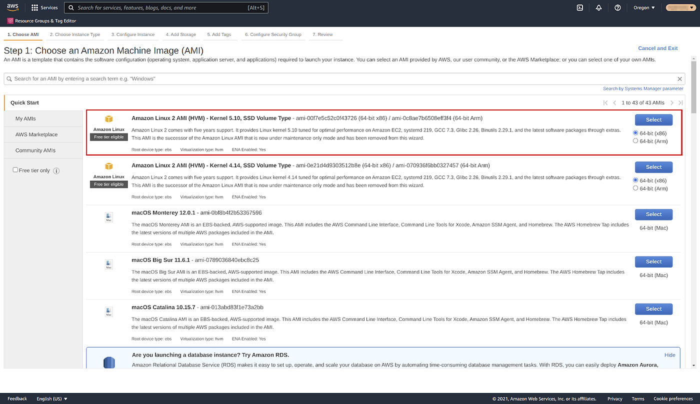This screenshot has width=700, height=404.
Task: Click the Amazon Linux Kernel 4.14 logo
Action: tap(108, 166)
